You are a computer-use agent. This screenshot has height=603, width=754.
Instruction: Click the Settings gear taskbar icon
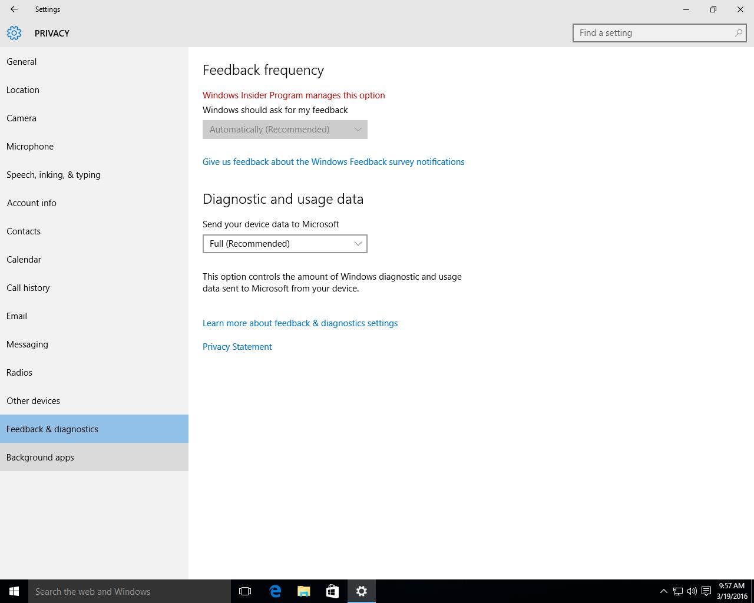tap(362, 591)
